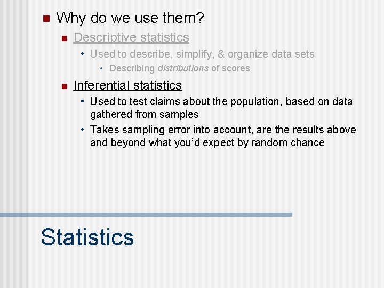Image resolution: width=384 pixels, height=288 pixels.
Task: Select the "Used to describe, simplify, & organize" line
Action: point(202,54)
